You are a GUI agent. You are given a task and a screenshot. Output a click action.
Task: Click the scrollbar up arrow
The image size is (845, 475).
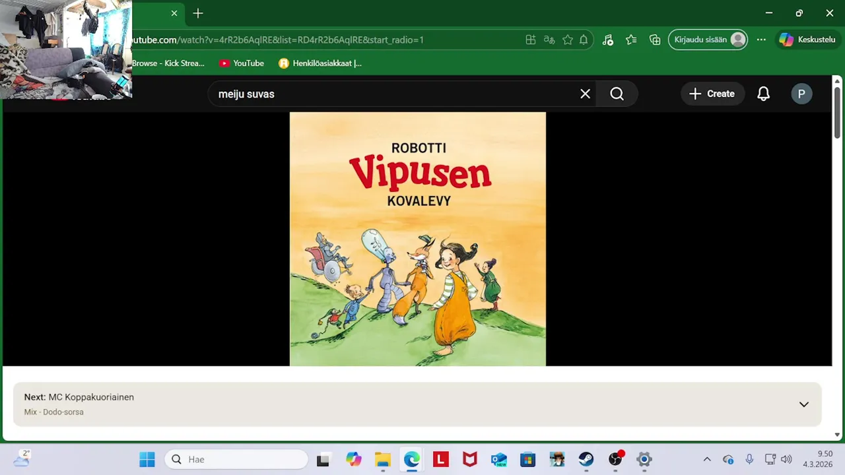click(x=837, y=81)
